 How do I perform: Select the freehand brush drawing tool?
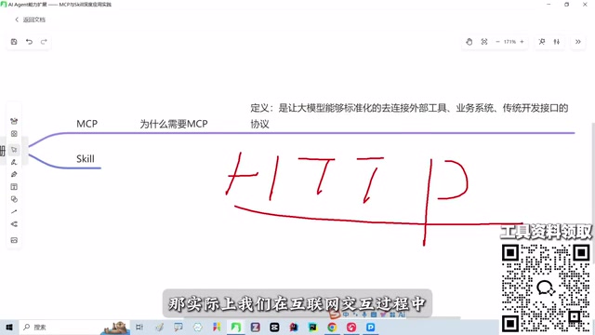14,162
